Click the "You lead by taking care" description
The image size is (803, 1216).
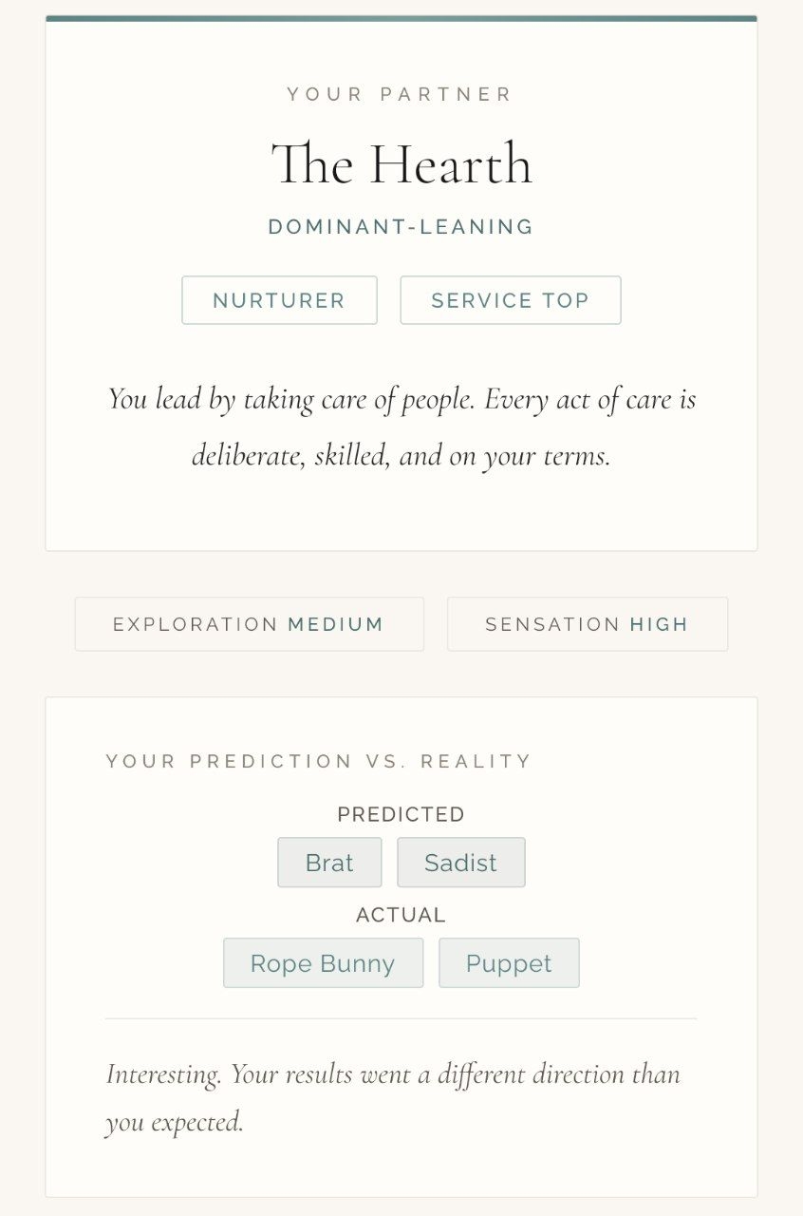(x=401, y=427)
